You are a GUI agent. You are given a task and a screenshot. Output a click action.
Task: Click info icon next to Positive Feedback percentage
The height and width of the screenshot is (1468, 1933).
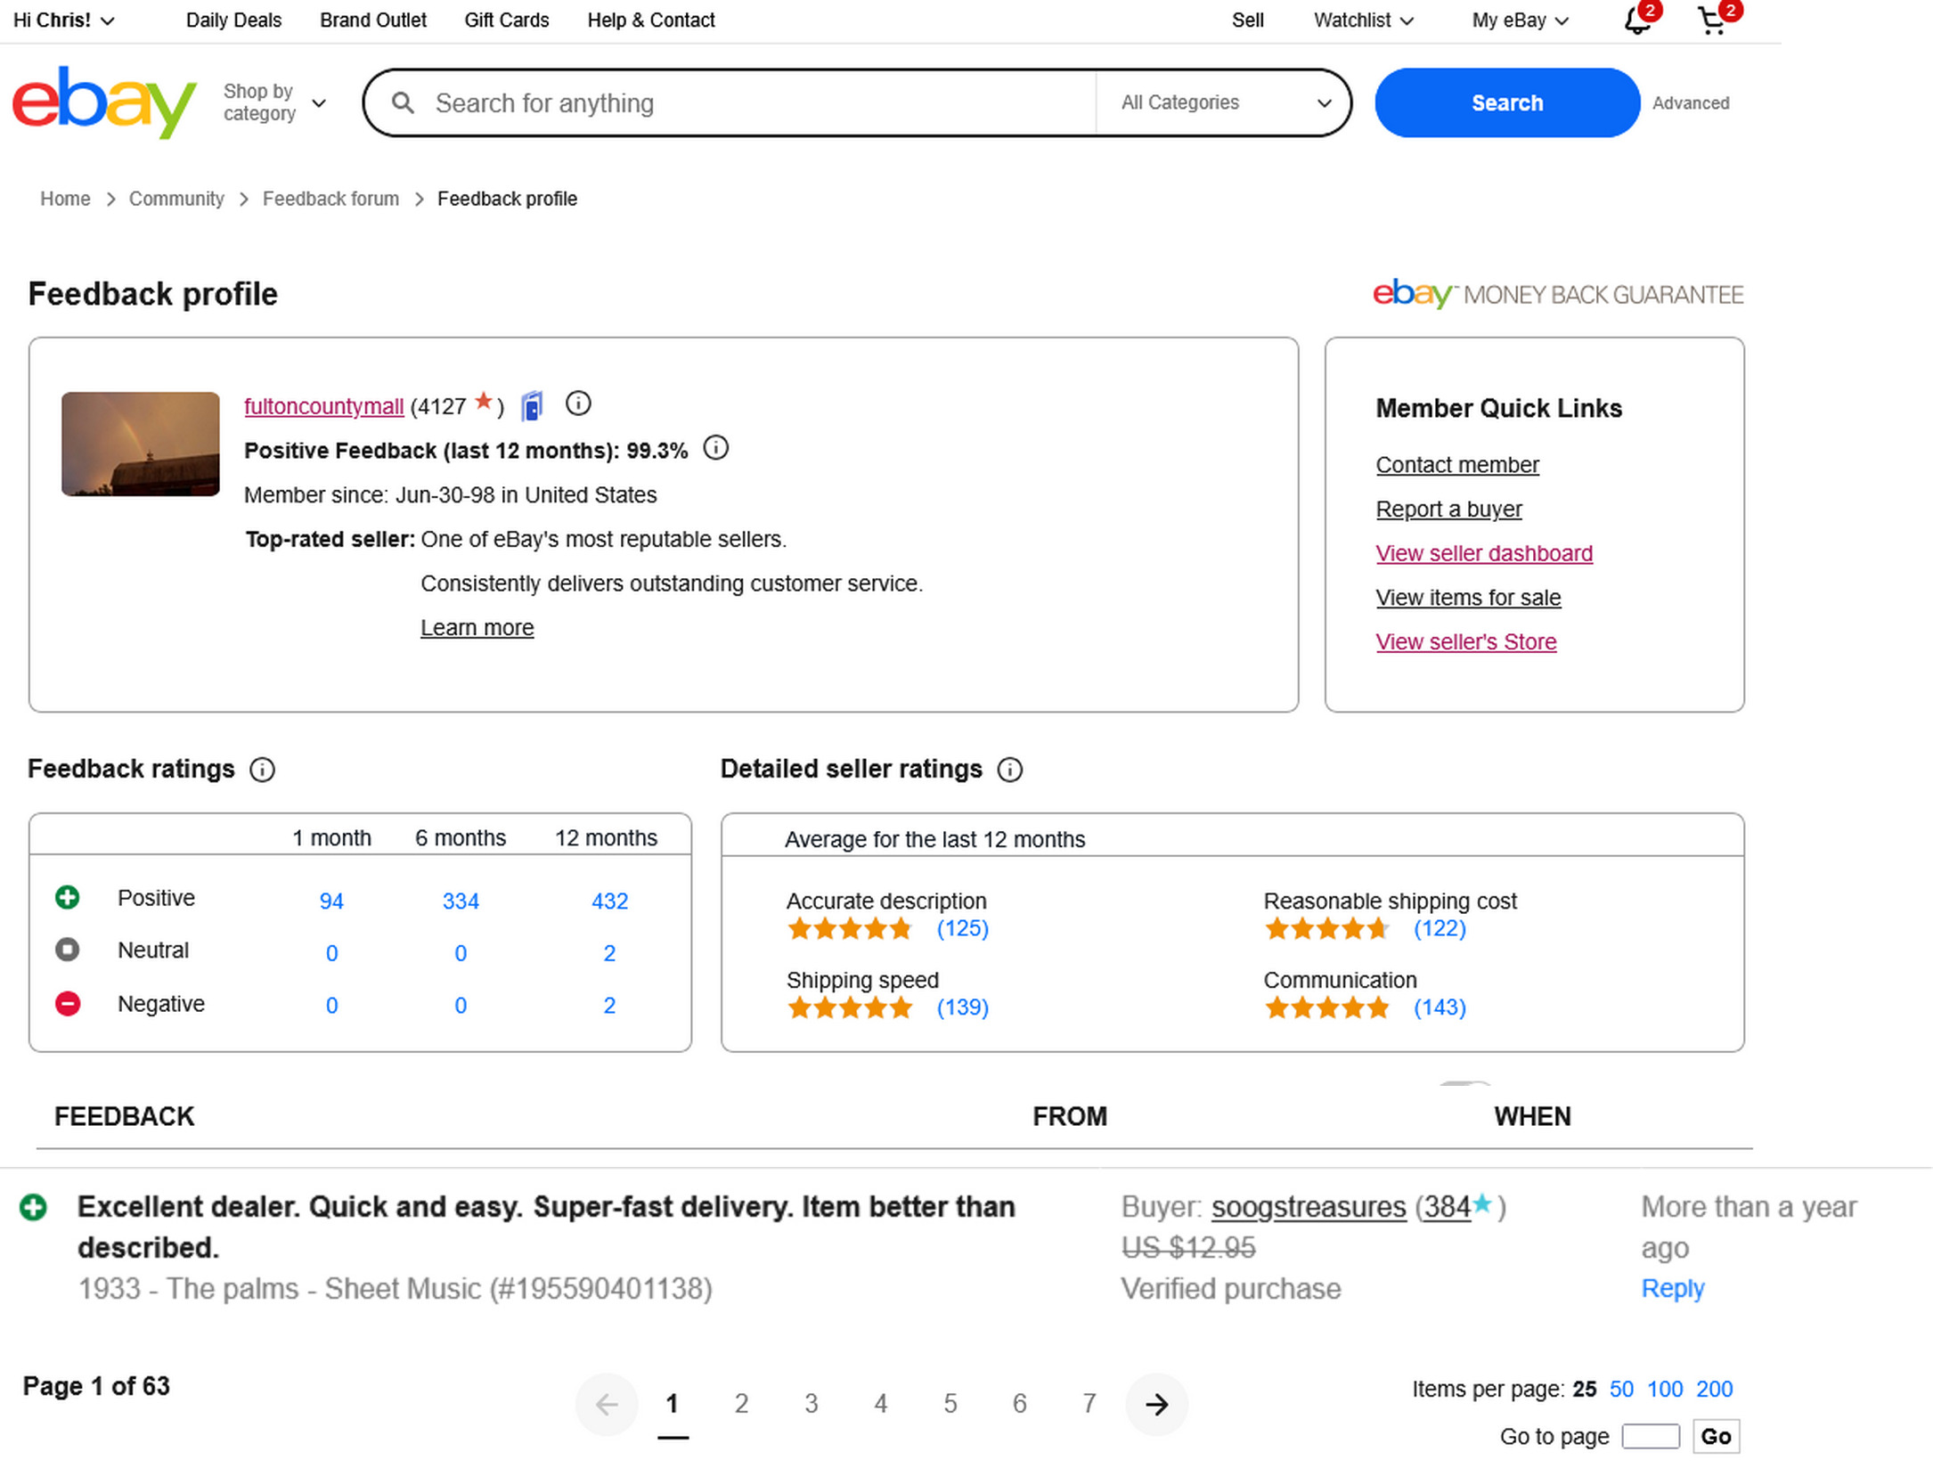click(x=715, y=448)
